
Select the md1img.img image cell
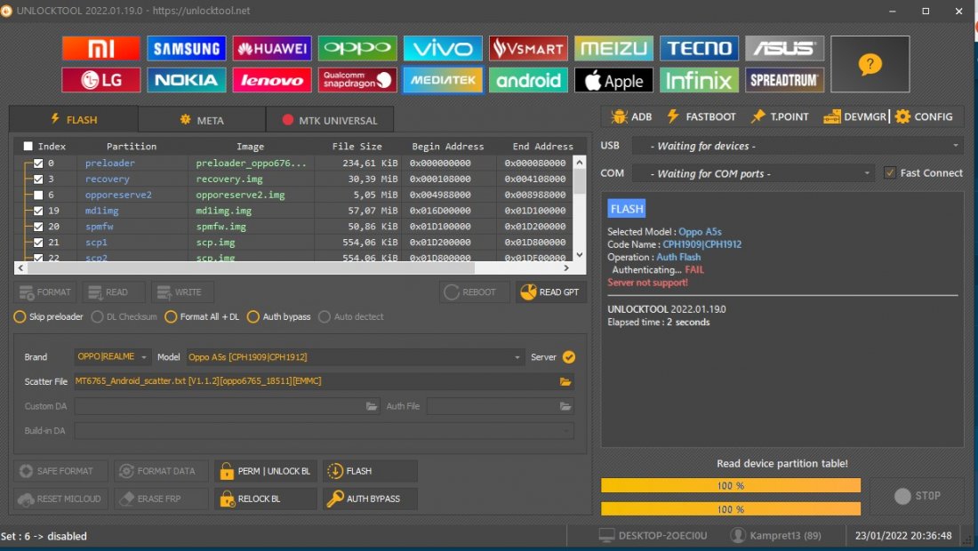pos(224,211)
